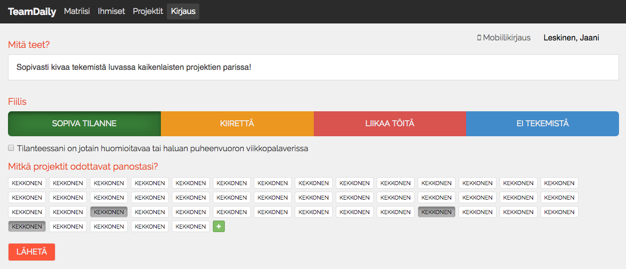Submit with the LÄHETÄ button
The width and height of the screenshot is (626, 269).
coord(31,252)
